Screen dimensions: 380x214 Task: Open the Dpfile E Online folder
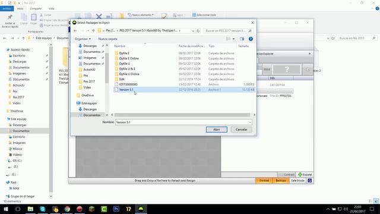tap(129, 58)
